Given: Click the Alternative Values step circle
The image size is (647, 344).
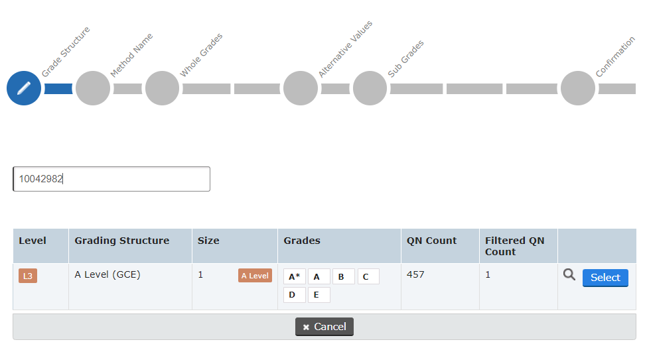Looking at the screenshot, I should (301, 88).
